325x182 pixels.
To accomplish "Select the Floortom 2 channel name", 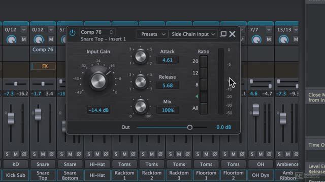I will tap(234, 175).
